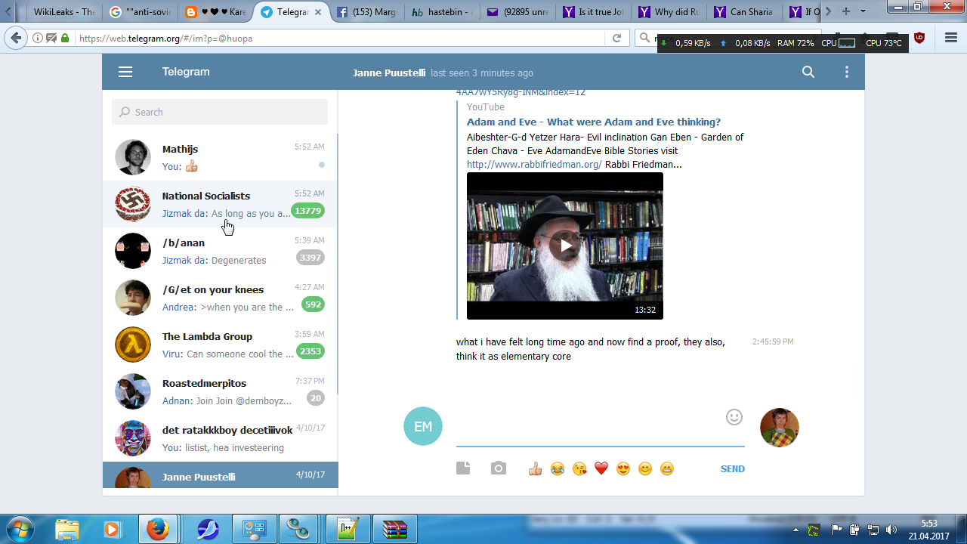Open the Roastedmerpitos chat
The height and width of the screenshot is (544, 967).
pyautogui.click(x=220, y=391)
